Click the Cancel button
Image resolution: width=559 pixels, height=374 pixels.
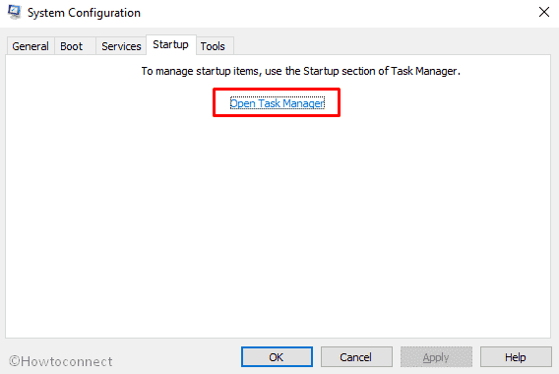356,357
